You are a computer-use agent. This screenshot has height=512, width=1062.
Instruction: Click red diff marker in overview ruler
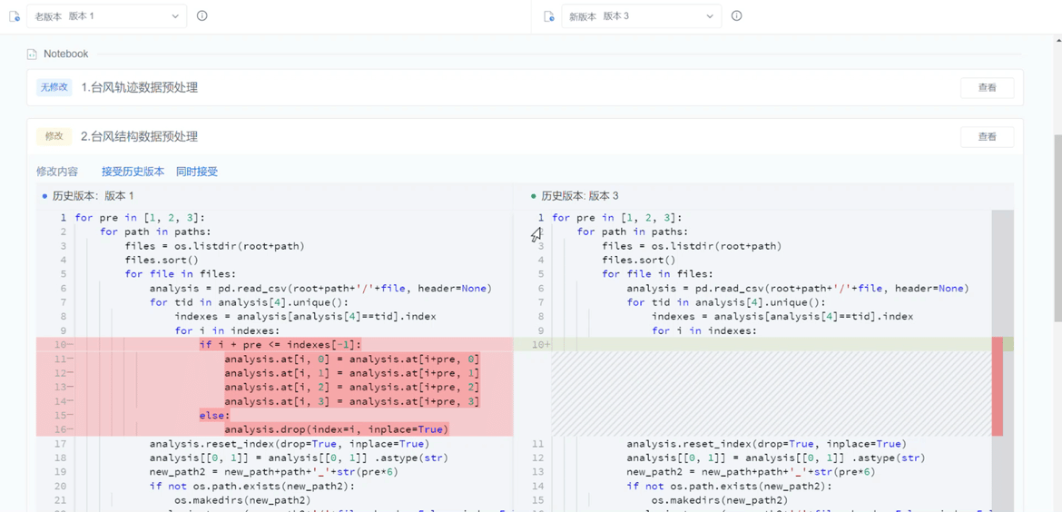pos(997,387)
